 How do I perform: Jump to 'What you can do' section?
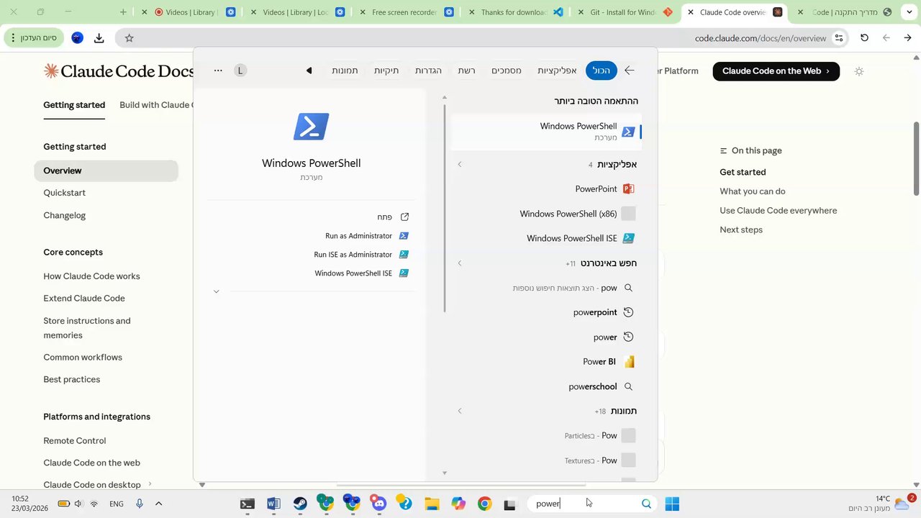(x=753, y=191)
